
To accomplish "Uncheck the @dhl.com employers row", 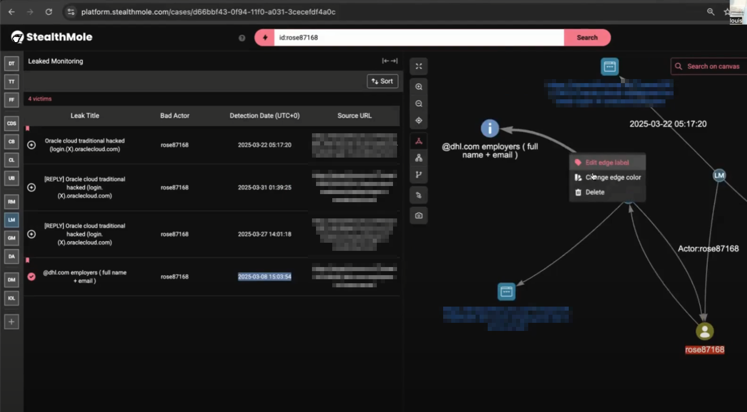I will [31, 277].
